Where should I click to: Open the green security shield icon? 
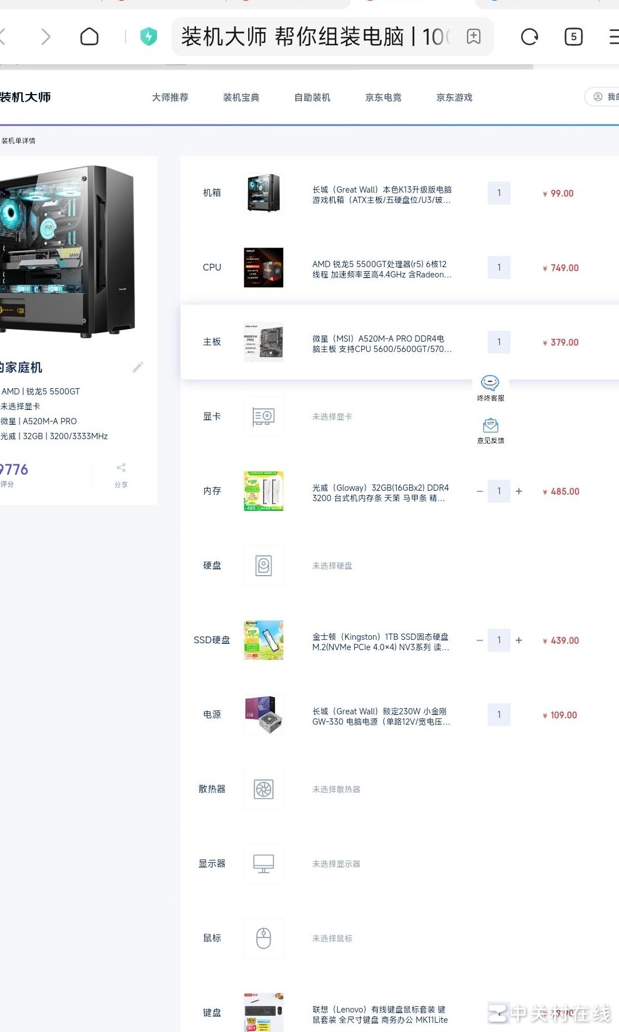pyautogui.click(x=148, y=37)
